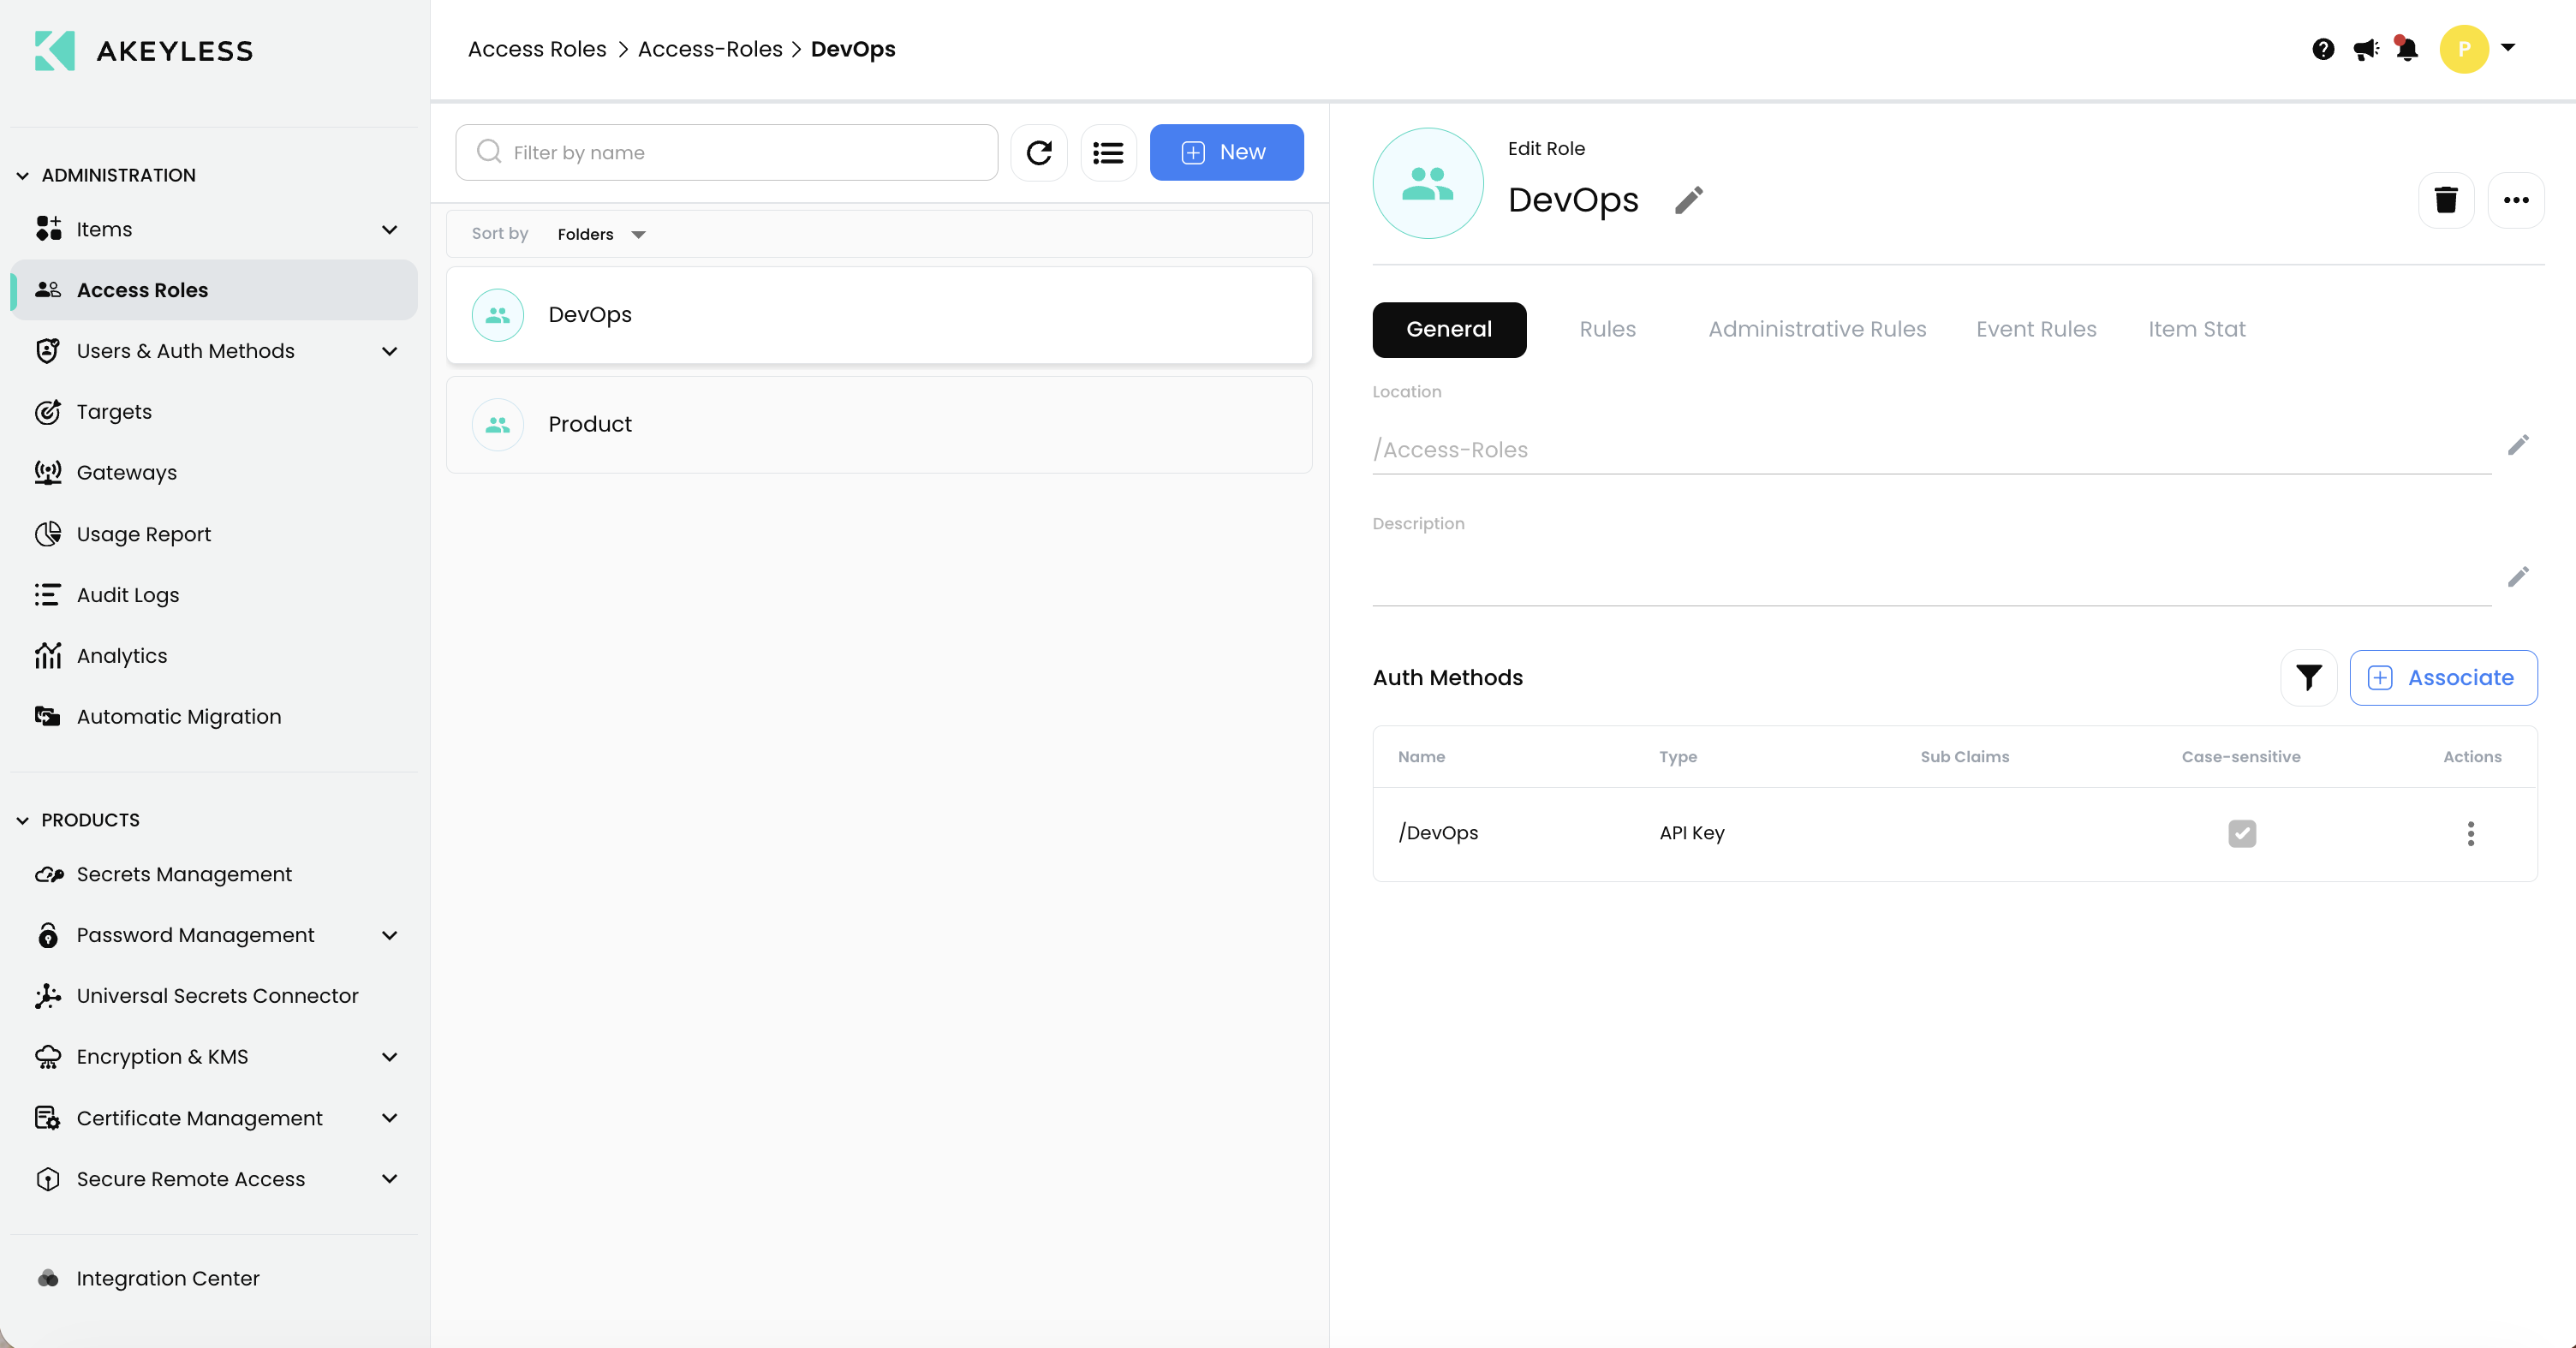Viewport: 2576px width, 1348px height.
Task: Click the New role button
Action: point(1226,152)
